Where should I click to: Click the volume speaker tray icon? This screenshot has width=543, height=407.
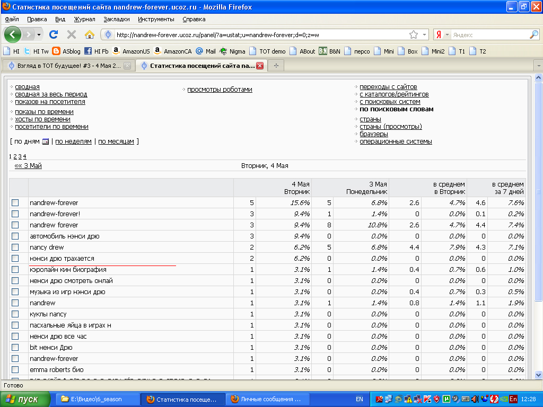point(475,400)
